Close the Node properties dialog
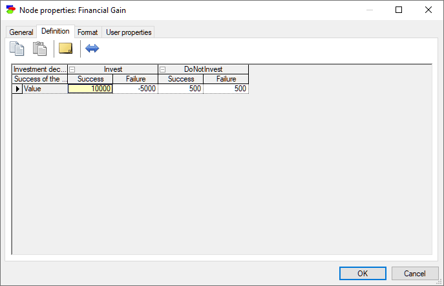This screenshot has height=286, width=444. pyautogui.click(x=428, y=10)
